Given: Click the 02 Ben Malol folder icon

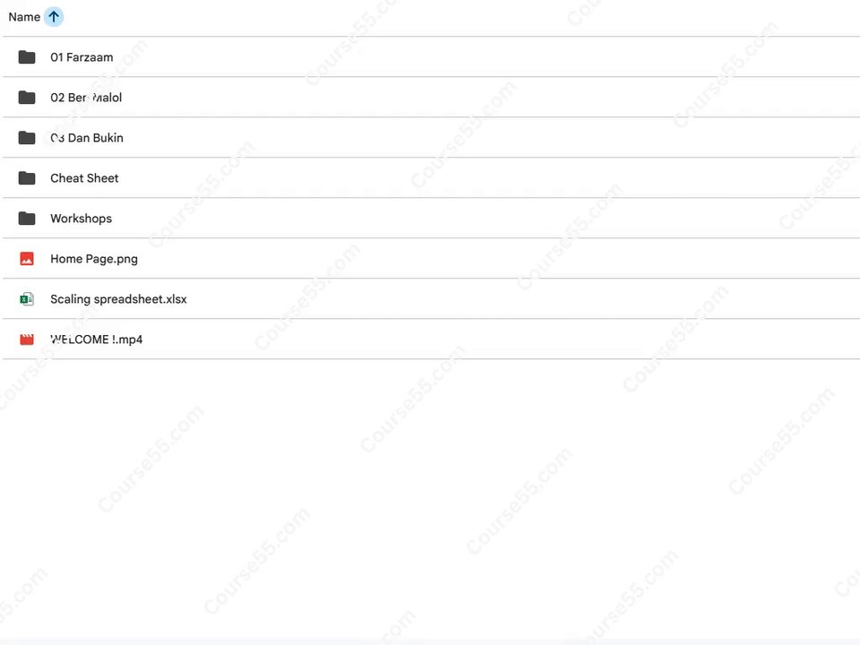Looking at the screenshot, I should 27,98.
